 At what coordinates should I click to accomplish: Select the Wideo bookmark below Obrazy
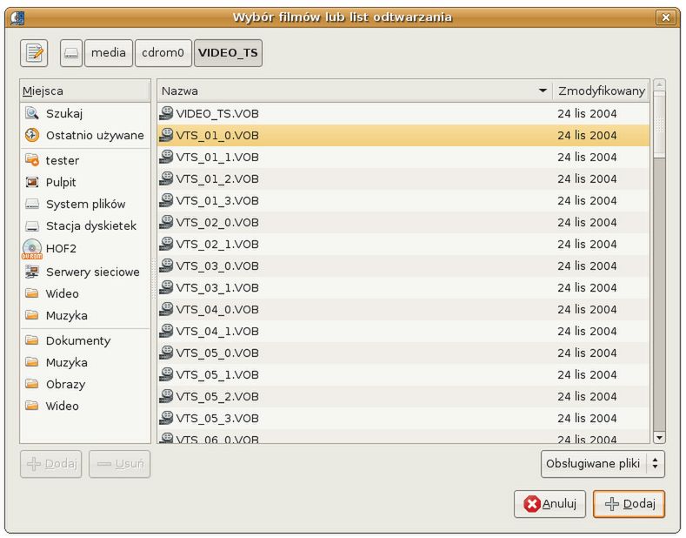pyautogui.click(x=62, y=406)
